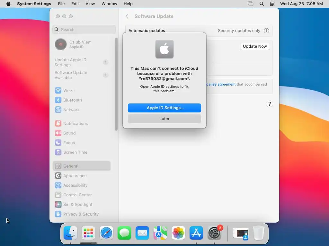Open help with the question mark button
The width and height of the screenshot is (329, 246).
(x=270, y=104)
